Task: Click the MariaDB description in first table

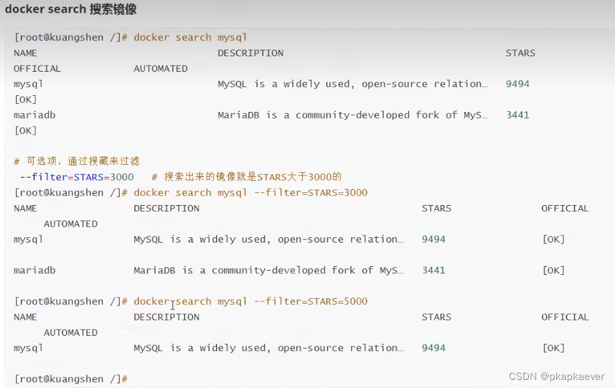Action: point(352,115)
